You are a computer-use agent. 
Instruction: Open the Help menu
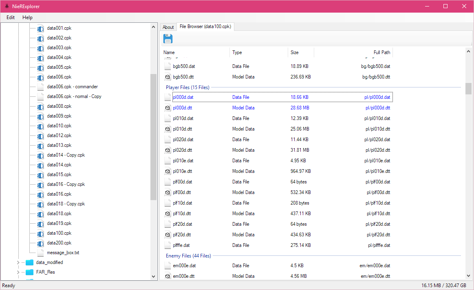[x=27, y=17]
